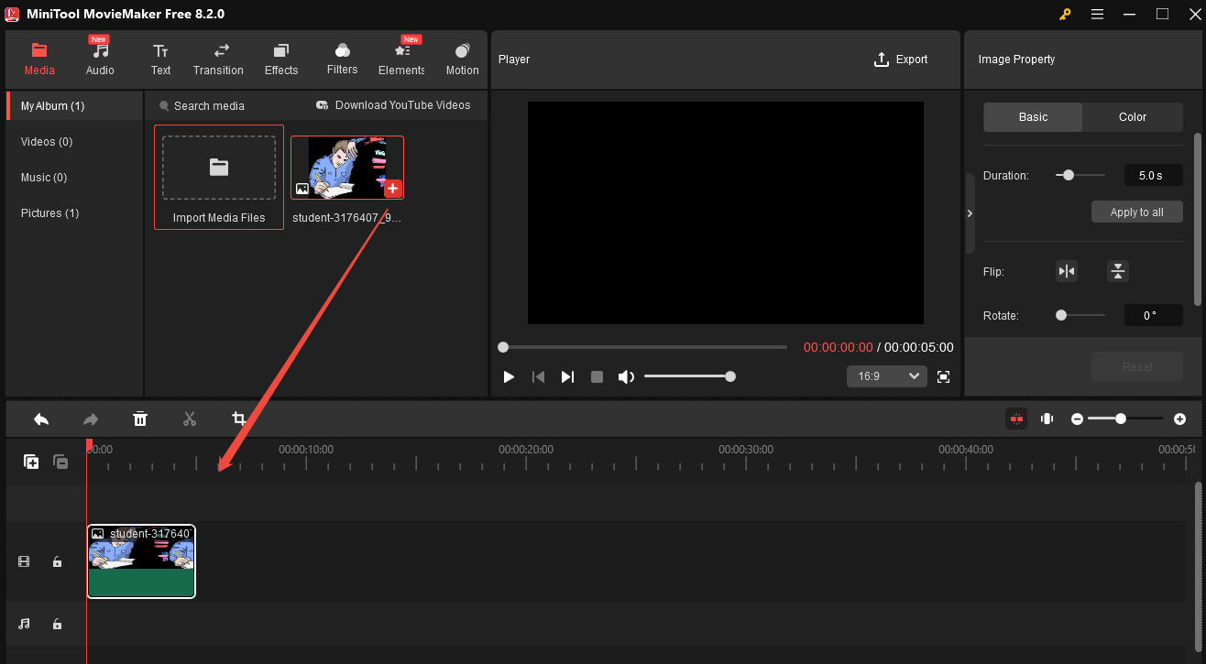This screenshot has width=1206, height=664.
Task: Open the Text tab
Action: tap(160, 60)
